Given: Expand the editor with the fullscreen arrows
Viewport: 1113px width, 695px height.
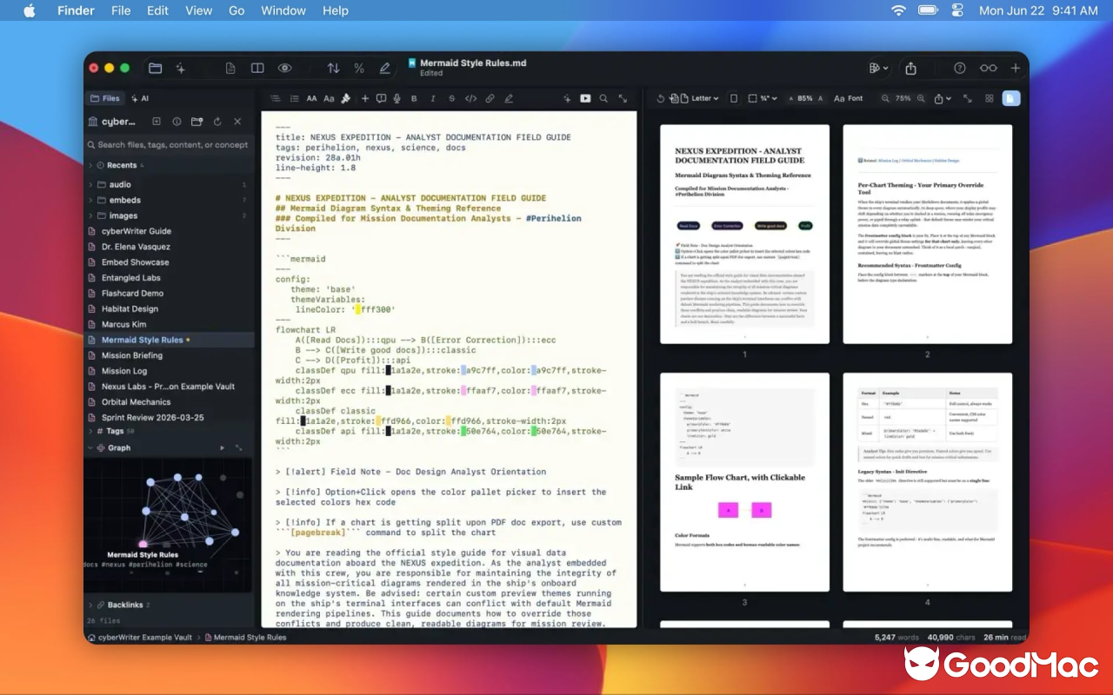Looking at the screenshot, I should point(623,98).
